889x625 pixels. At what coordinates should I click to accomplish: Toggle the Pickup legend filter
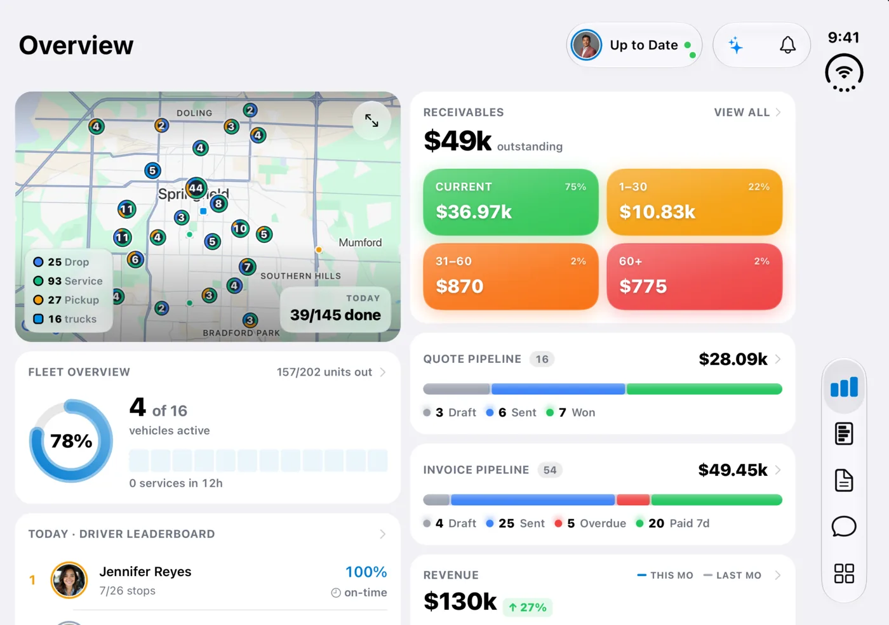pyautogui.click(x=66, y=300)
